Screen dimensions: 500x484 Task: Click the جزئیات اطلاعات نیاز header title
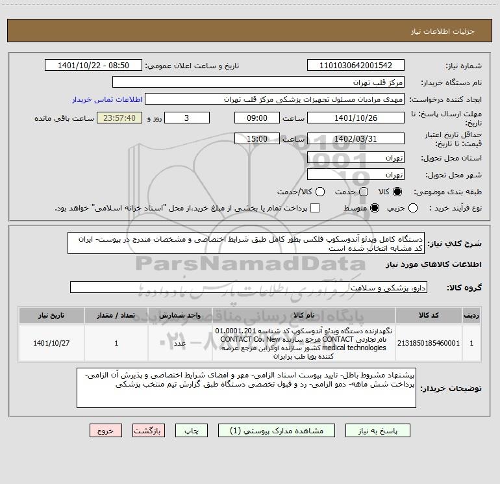point(443,31)
